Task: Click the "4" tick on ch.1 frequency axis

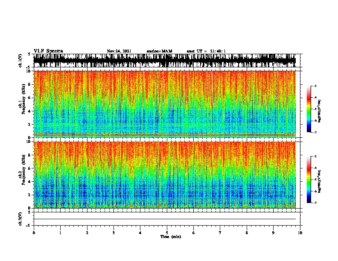Action: point(30,111)
